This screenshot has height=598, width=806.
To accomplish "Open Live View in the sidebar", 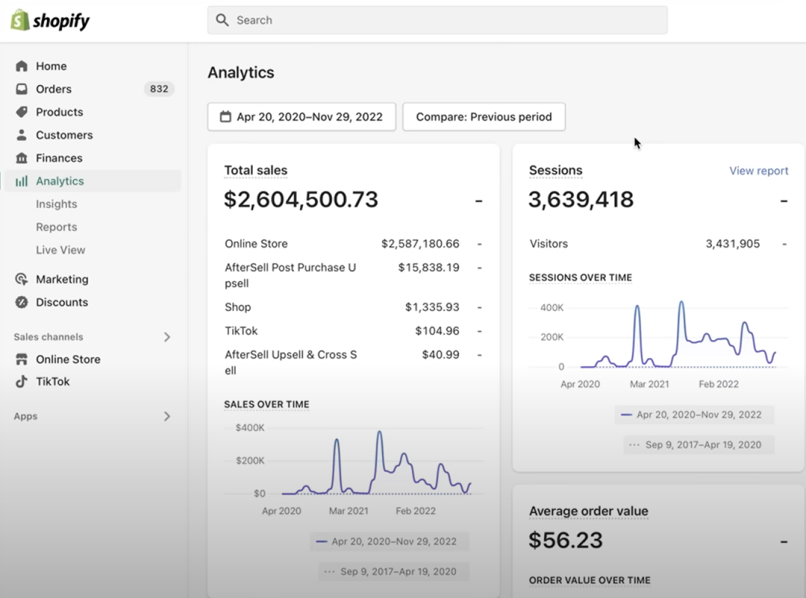I will 60,250.
